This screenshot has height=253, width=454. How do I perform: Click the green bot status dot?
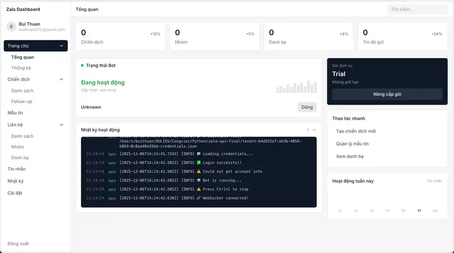[x=82, y=65]
